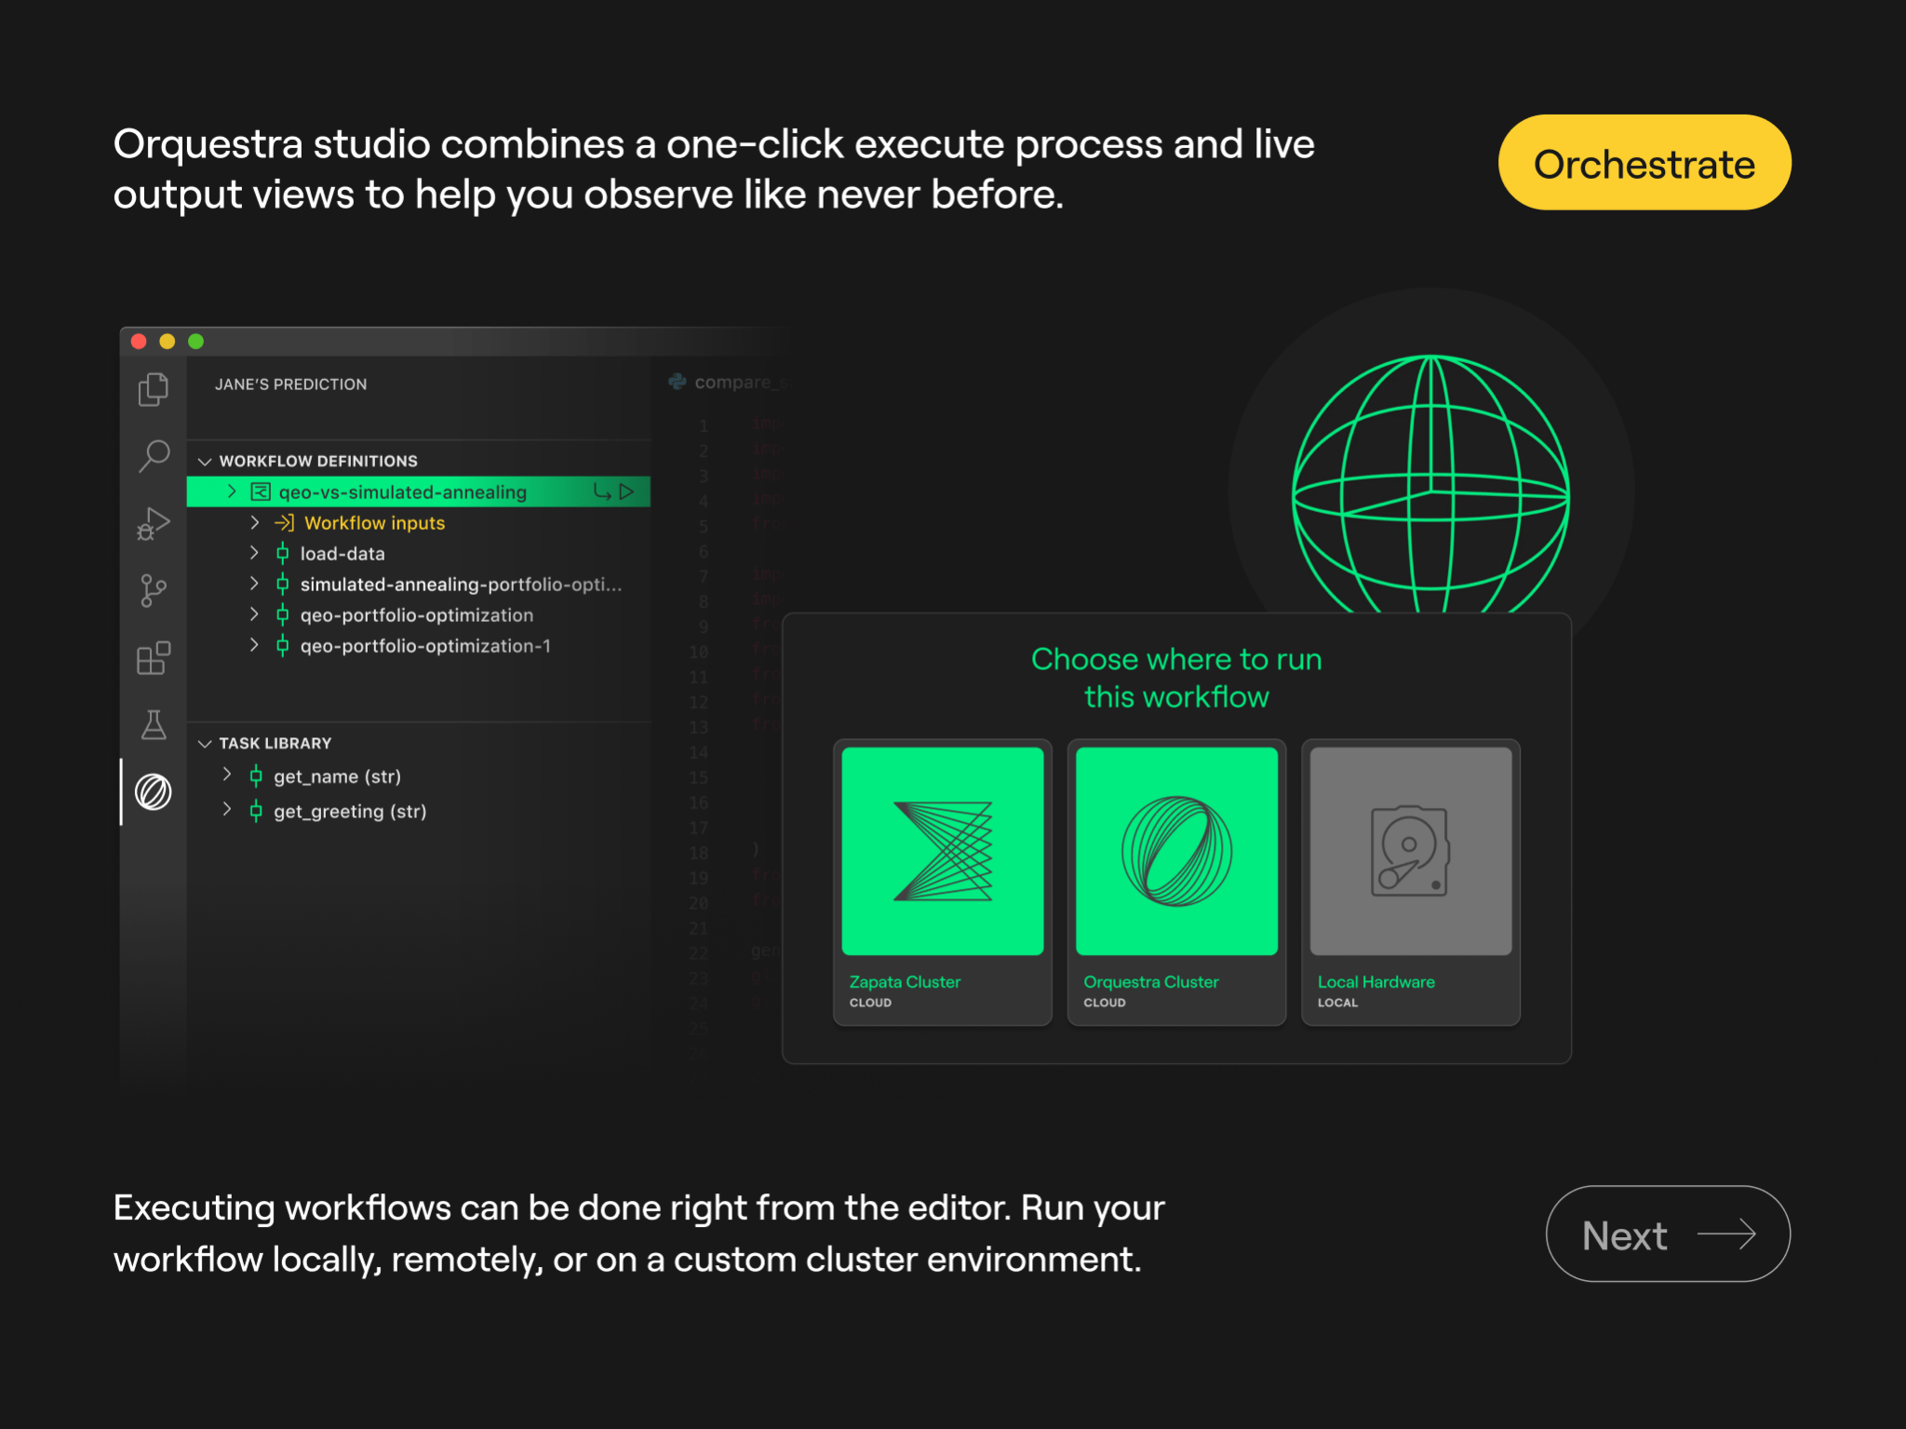
Task: Click the node icon beside get_name (str)
Action: point(256,776)
